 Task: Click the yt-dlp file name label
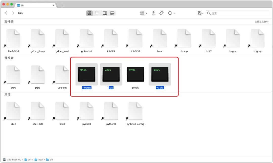click(x=160, y=88)
